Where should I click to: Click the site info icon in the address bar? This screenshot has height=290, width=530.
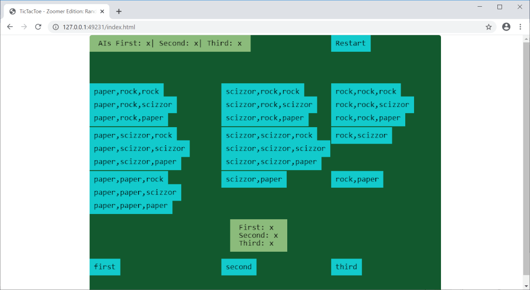[x=56, y=27]
